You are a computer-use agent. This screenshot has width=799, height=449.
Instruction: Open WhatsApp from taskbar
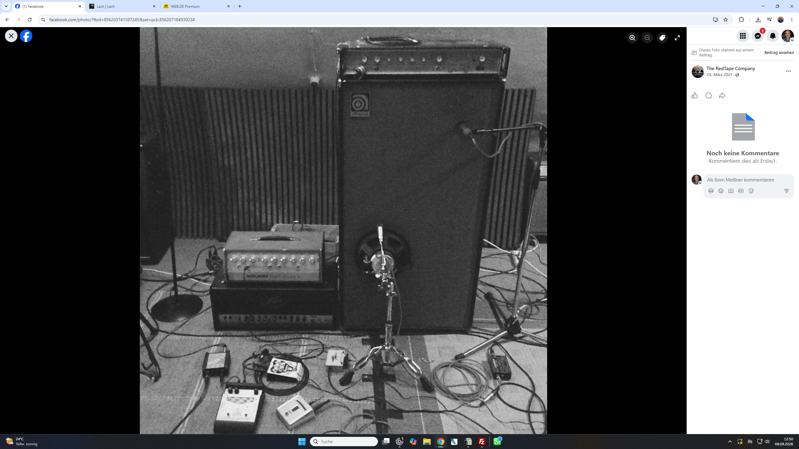[498, 442]
